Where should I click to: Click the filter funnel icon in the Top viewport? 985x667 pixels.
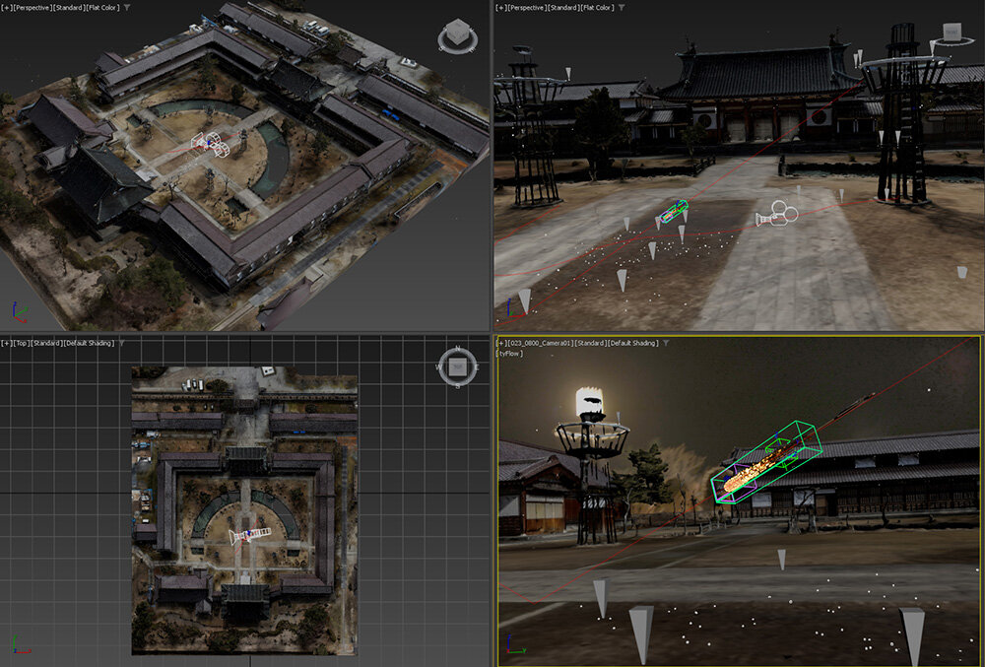(120, 343)
